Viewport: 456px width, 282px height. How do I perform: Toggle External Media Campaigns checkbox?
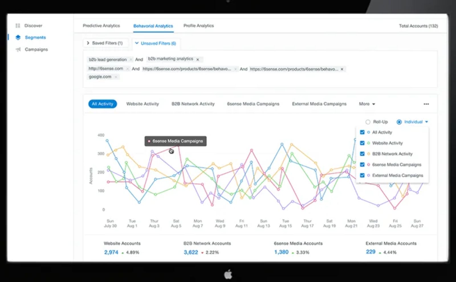pyautogui.click(x=362, y=175)
